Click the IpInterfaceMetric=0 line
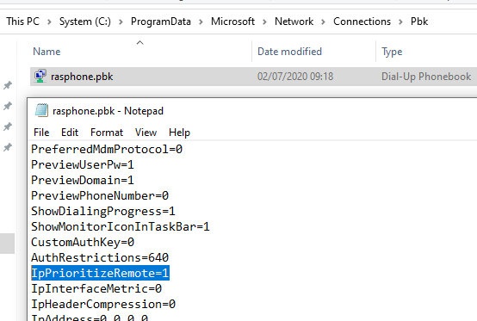477x321 pixels. point(96,289)
